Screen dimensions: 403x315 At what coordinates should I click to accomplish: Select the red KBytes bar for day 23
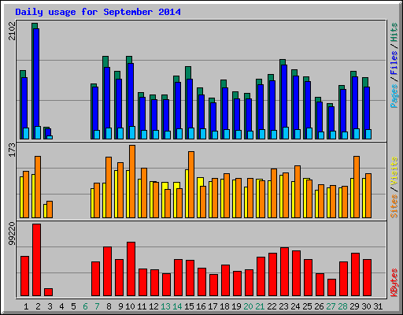coord(284,272)
